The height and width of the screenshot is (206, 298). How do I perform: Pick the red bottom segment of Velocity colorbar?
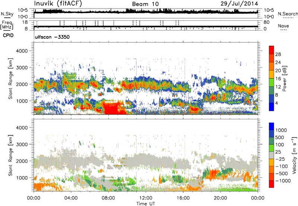click(x=272, y=184)
